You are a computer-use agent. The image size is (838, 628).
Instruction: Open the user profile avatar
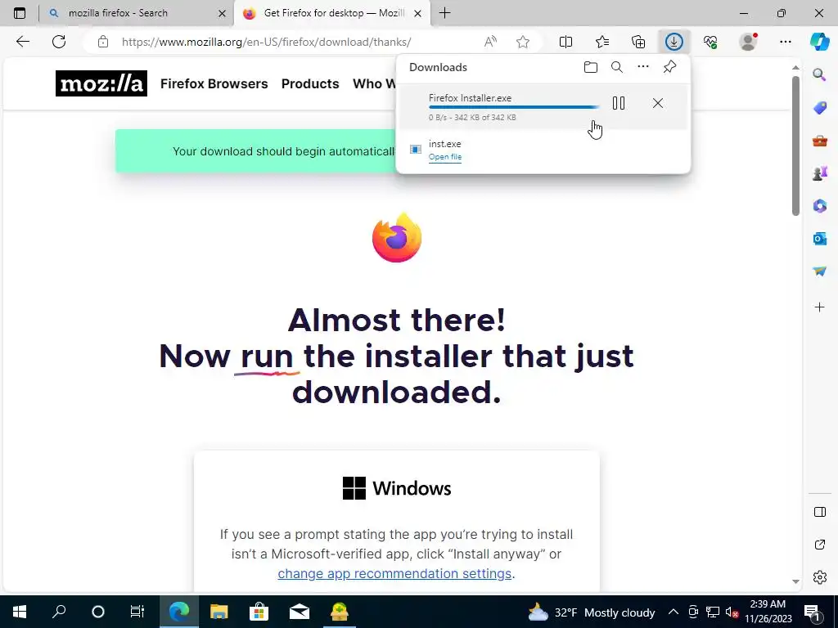[748, 42]
